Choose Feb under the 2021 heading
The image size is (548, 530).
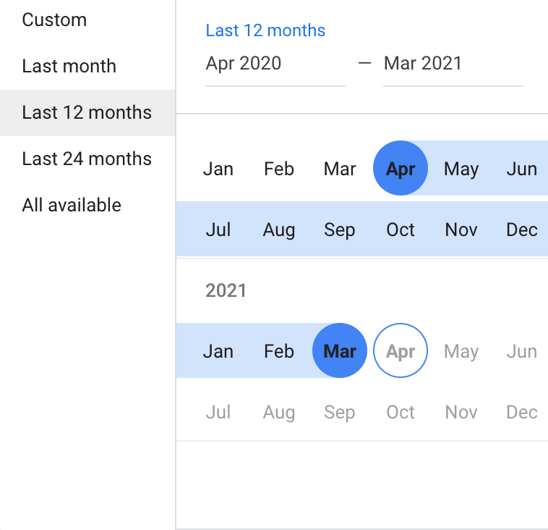click(278, 351)
